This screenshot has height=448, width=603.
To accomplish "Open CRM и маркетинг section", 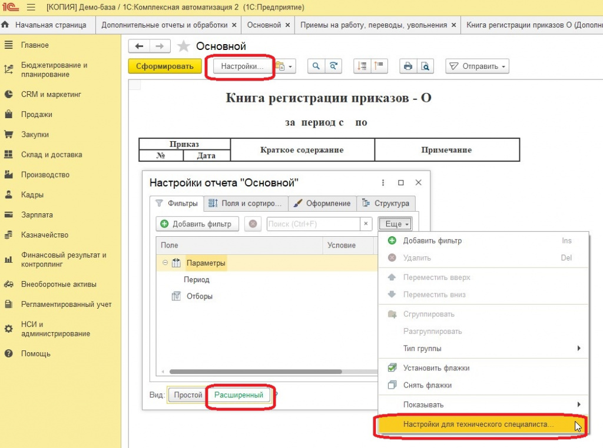I will click(x=51, y=94).
